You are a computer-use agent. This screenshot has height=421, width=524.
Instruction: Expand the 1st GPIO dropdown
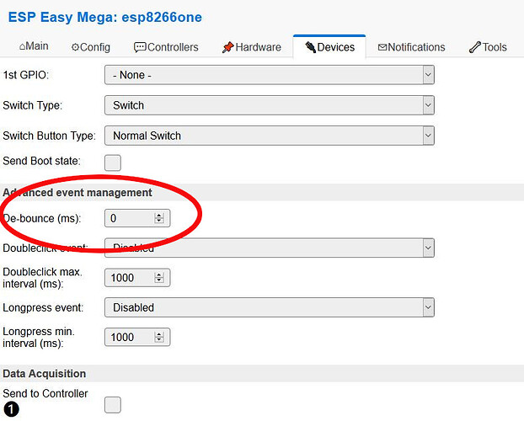[x=269, y=76]
